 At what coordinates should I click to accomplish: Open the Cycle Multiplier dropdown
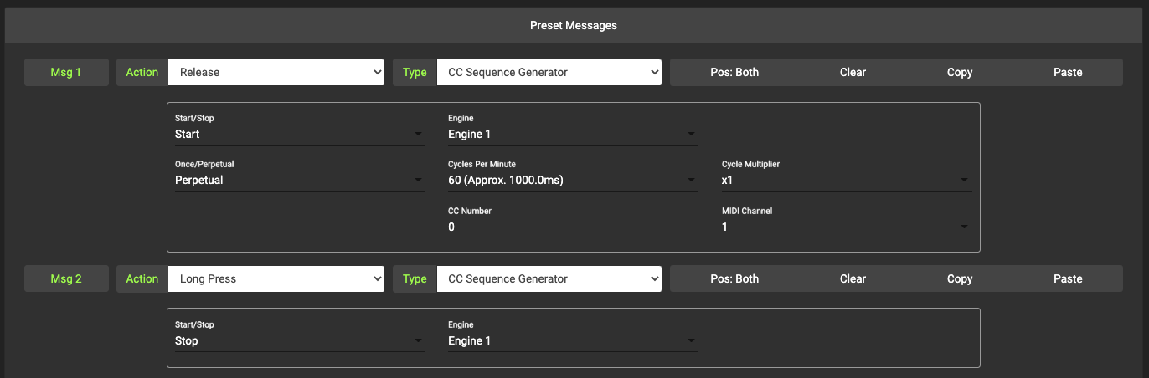(x=846, y=181)
